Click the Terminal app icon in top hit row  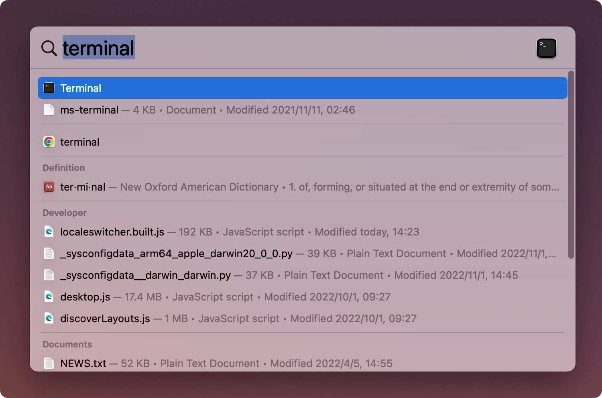pos(49,88)
